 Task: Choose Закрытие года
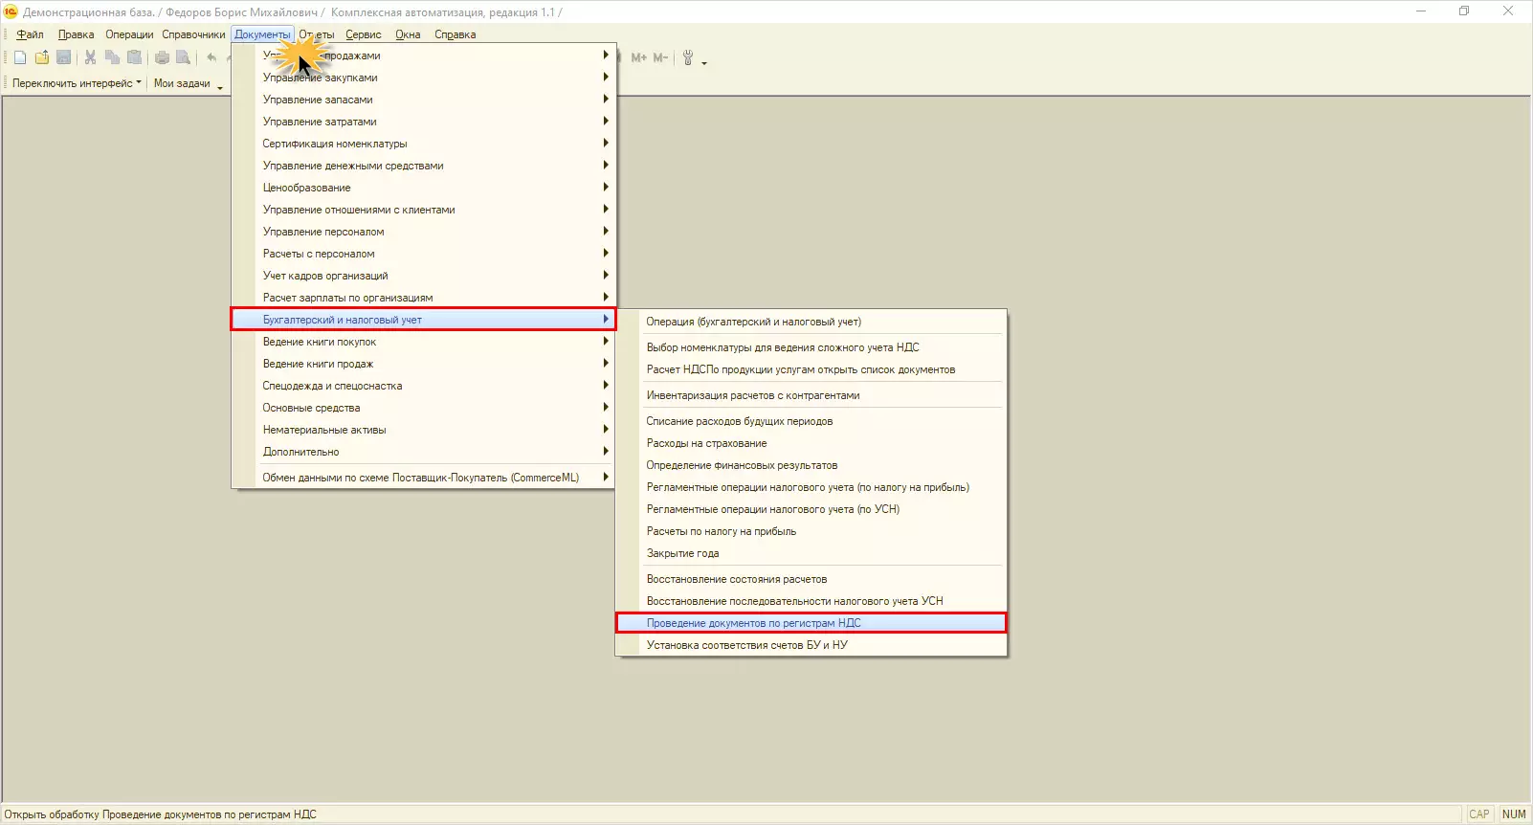coord(811,553)
